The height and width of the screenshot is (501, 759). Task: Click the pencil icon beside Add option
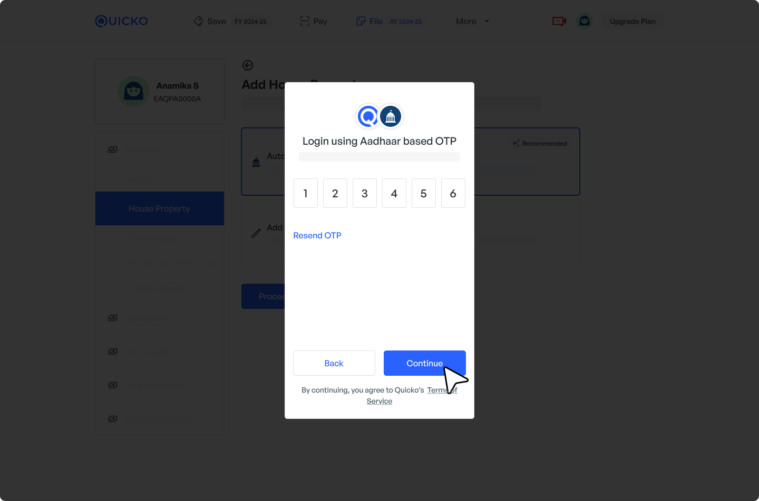pyautogui.click(x=256, y=233)
